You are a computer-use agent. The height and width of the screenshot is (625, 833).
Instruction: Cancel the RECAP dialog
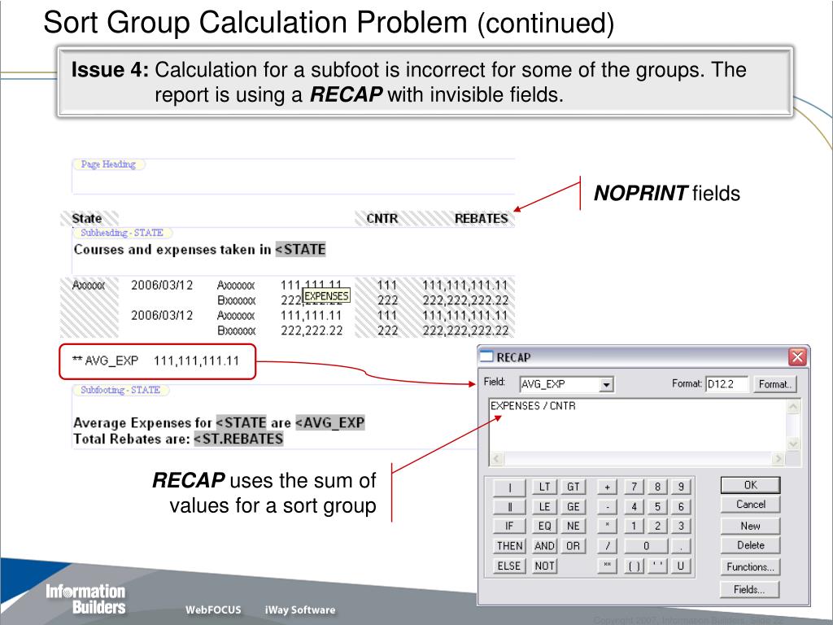[x=750, y=505]
